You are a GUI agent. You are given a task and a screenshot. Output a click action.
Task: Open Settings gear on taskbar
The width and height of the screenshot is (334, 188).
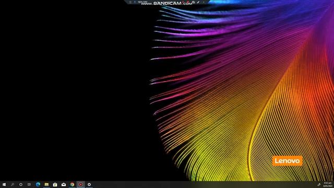tap(89, 184)
